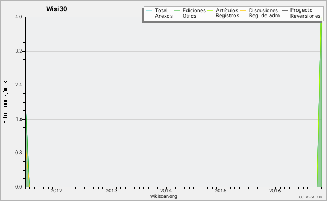The image size is (327, 201).
Task: Click the 4.0 y-axis value
Action: tap(19, 17)
